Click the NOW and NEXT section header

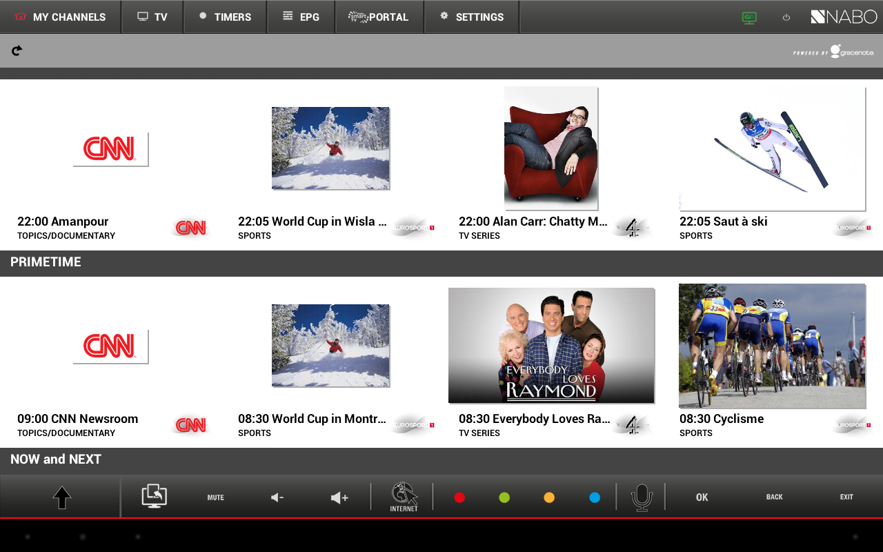coord(56,460)
